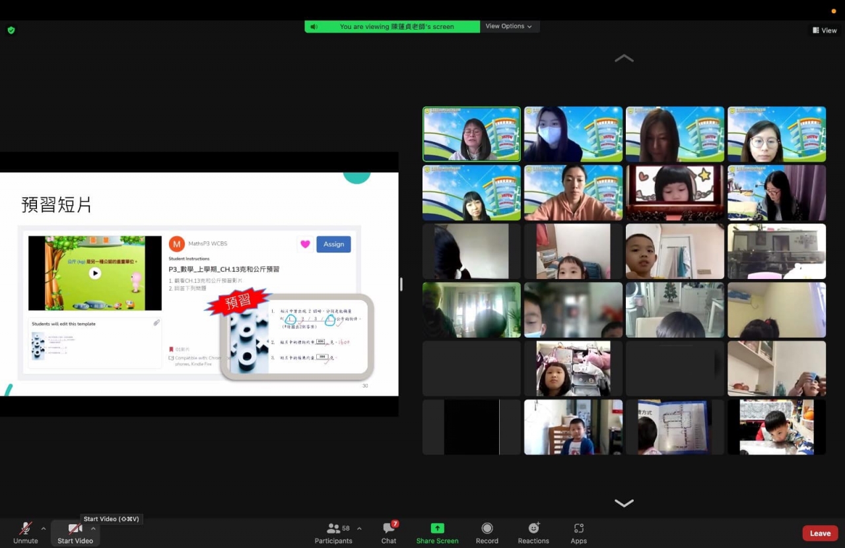
Task: Play the preview video on the slide
Action: (95, 273)
